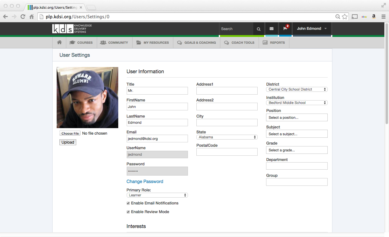Open the Chrome hamburger menu
The width and height of the screenshot is (389, 237).
coord(383,17)
